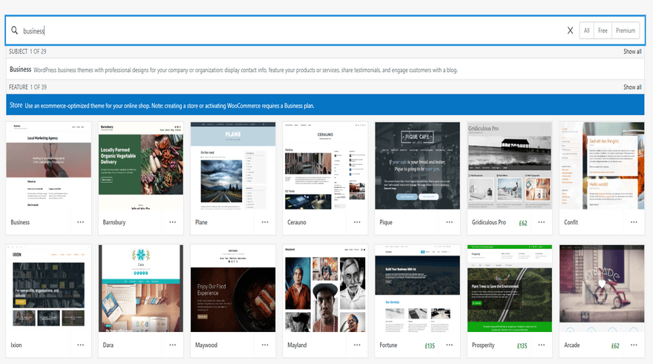
Task: Open the Gridiculous Pro theme thumbnail
Action: [x=510, y=166]
